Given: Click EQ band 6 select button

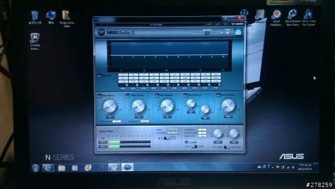Looking at the screenshot, I should coord(174,88).
